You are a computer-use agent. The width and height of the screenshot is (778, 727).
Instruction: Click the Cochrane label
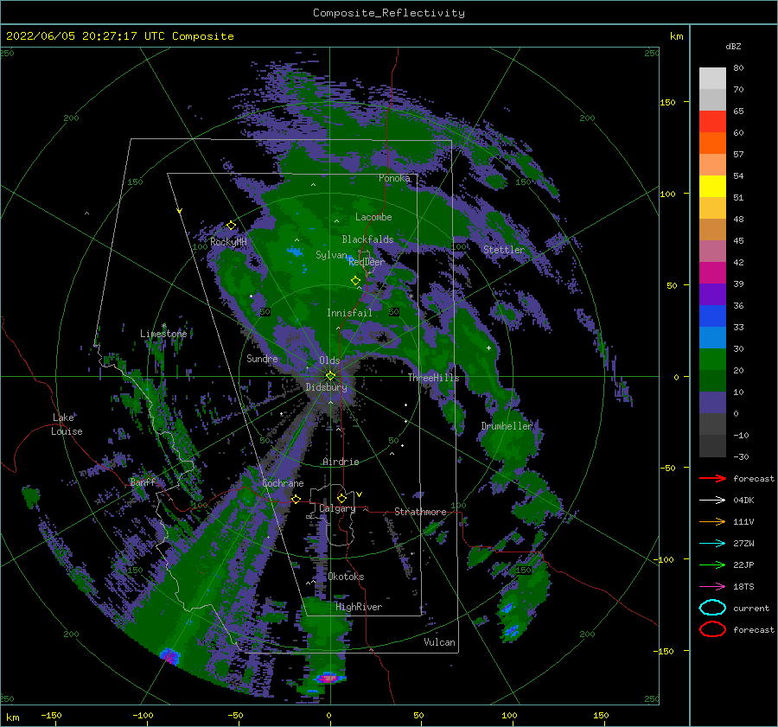(x=283, y=483)
